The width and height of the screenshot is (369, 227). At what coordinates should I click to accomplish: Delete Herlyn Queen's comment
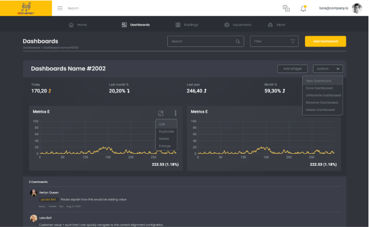click(53, 207)
